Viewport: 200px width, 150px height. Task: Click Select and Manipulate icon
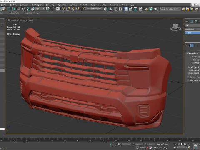53,9
